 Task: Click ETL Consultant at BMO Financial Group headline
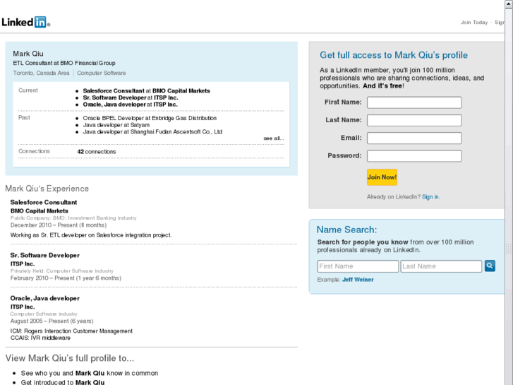pos(64,63)
